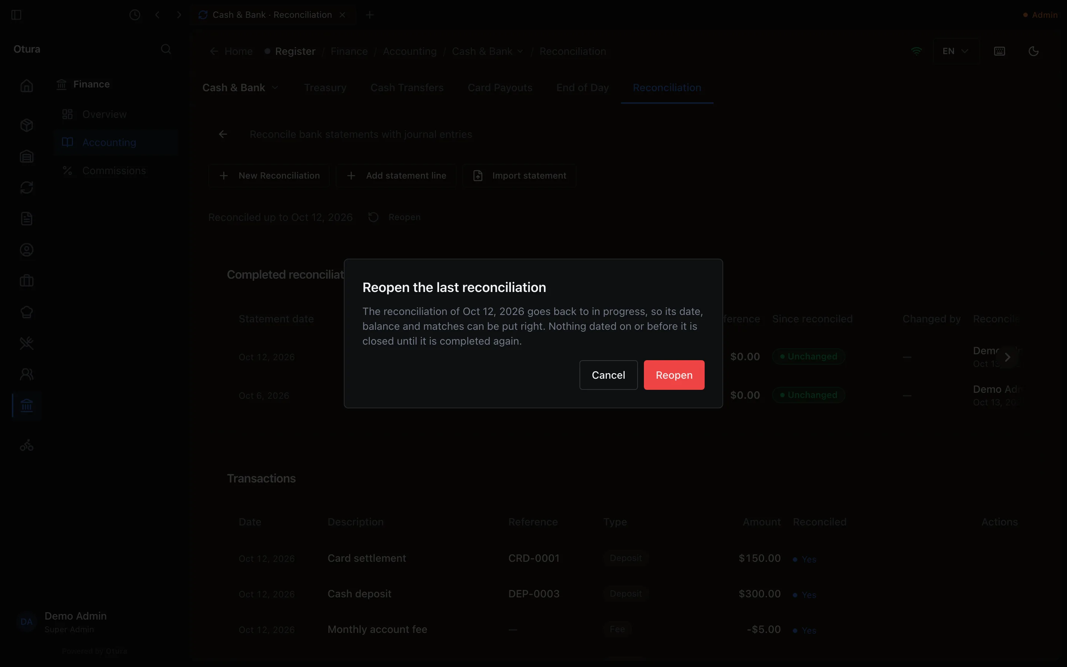Image resolution: width=1067 pixels, height=667 pixels.
Task: Open the history clock icon
Action: 135,15
